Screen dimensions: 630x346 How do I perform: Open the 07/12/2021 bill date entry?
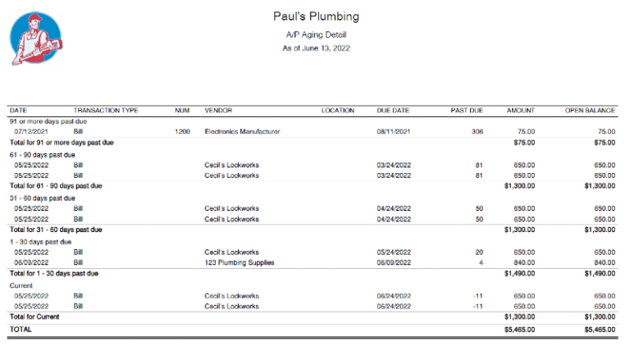tap(31, 131)
